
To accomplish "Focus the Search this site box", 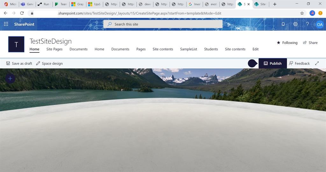I will 163,24.
